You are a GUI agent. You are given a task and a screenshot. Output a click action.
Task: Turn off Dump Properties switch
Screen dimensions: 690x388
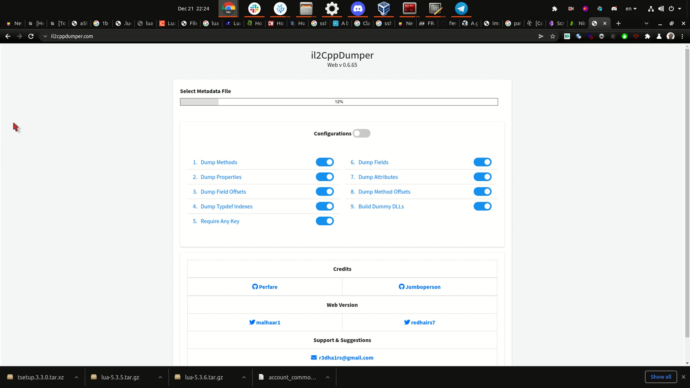tap(325, 177)
